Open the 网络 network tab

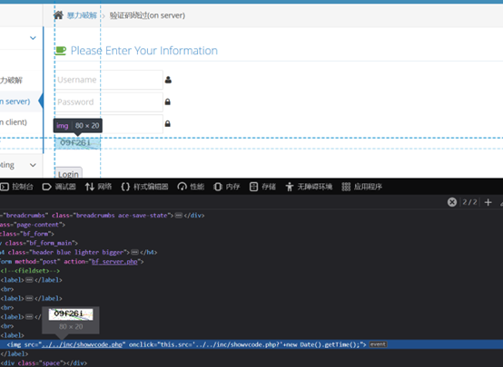pyautogui.click(x=98, y=187)
